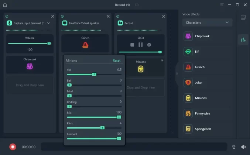Choose Elf from Voice Effects list
Image resolution: width=250 pixels, height=155 pixels.
click(x=207, y=52)
